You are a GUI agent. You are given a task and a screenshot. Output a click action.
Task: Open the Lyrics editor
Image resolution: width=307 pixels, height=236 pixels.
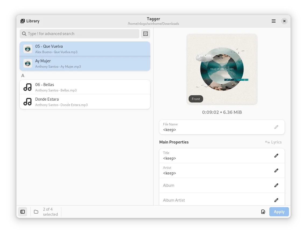point(273,142)
